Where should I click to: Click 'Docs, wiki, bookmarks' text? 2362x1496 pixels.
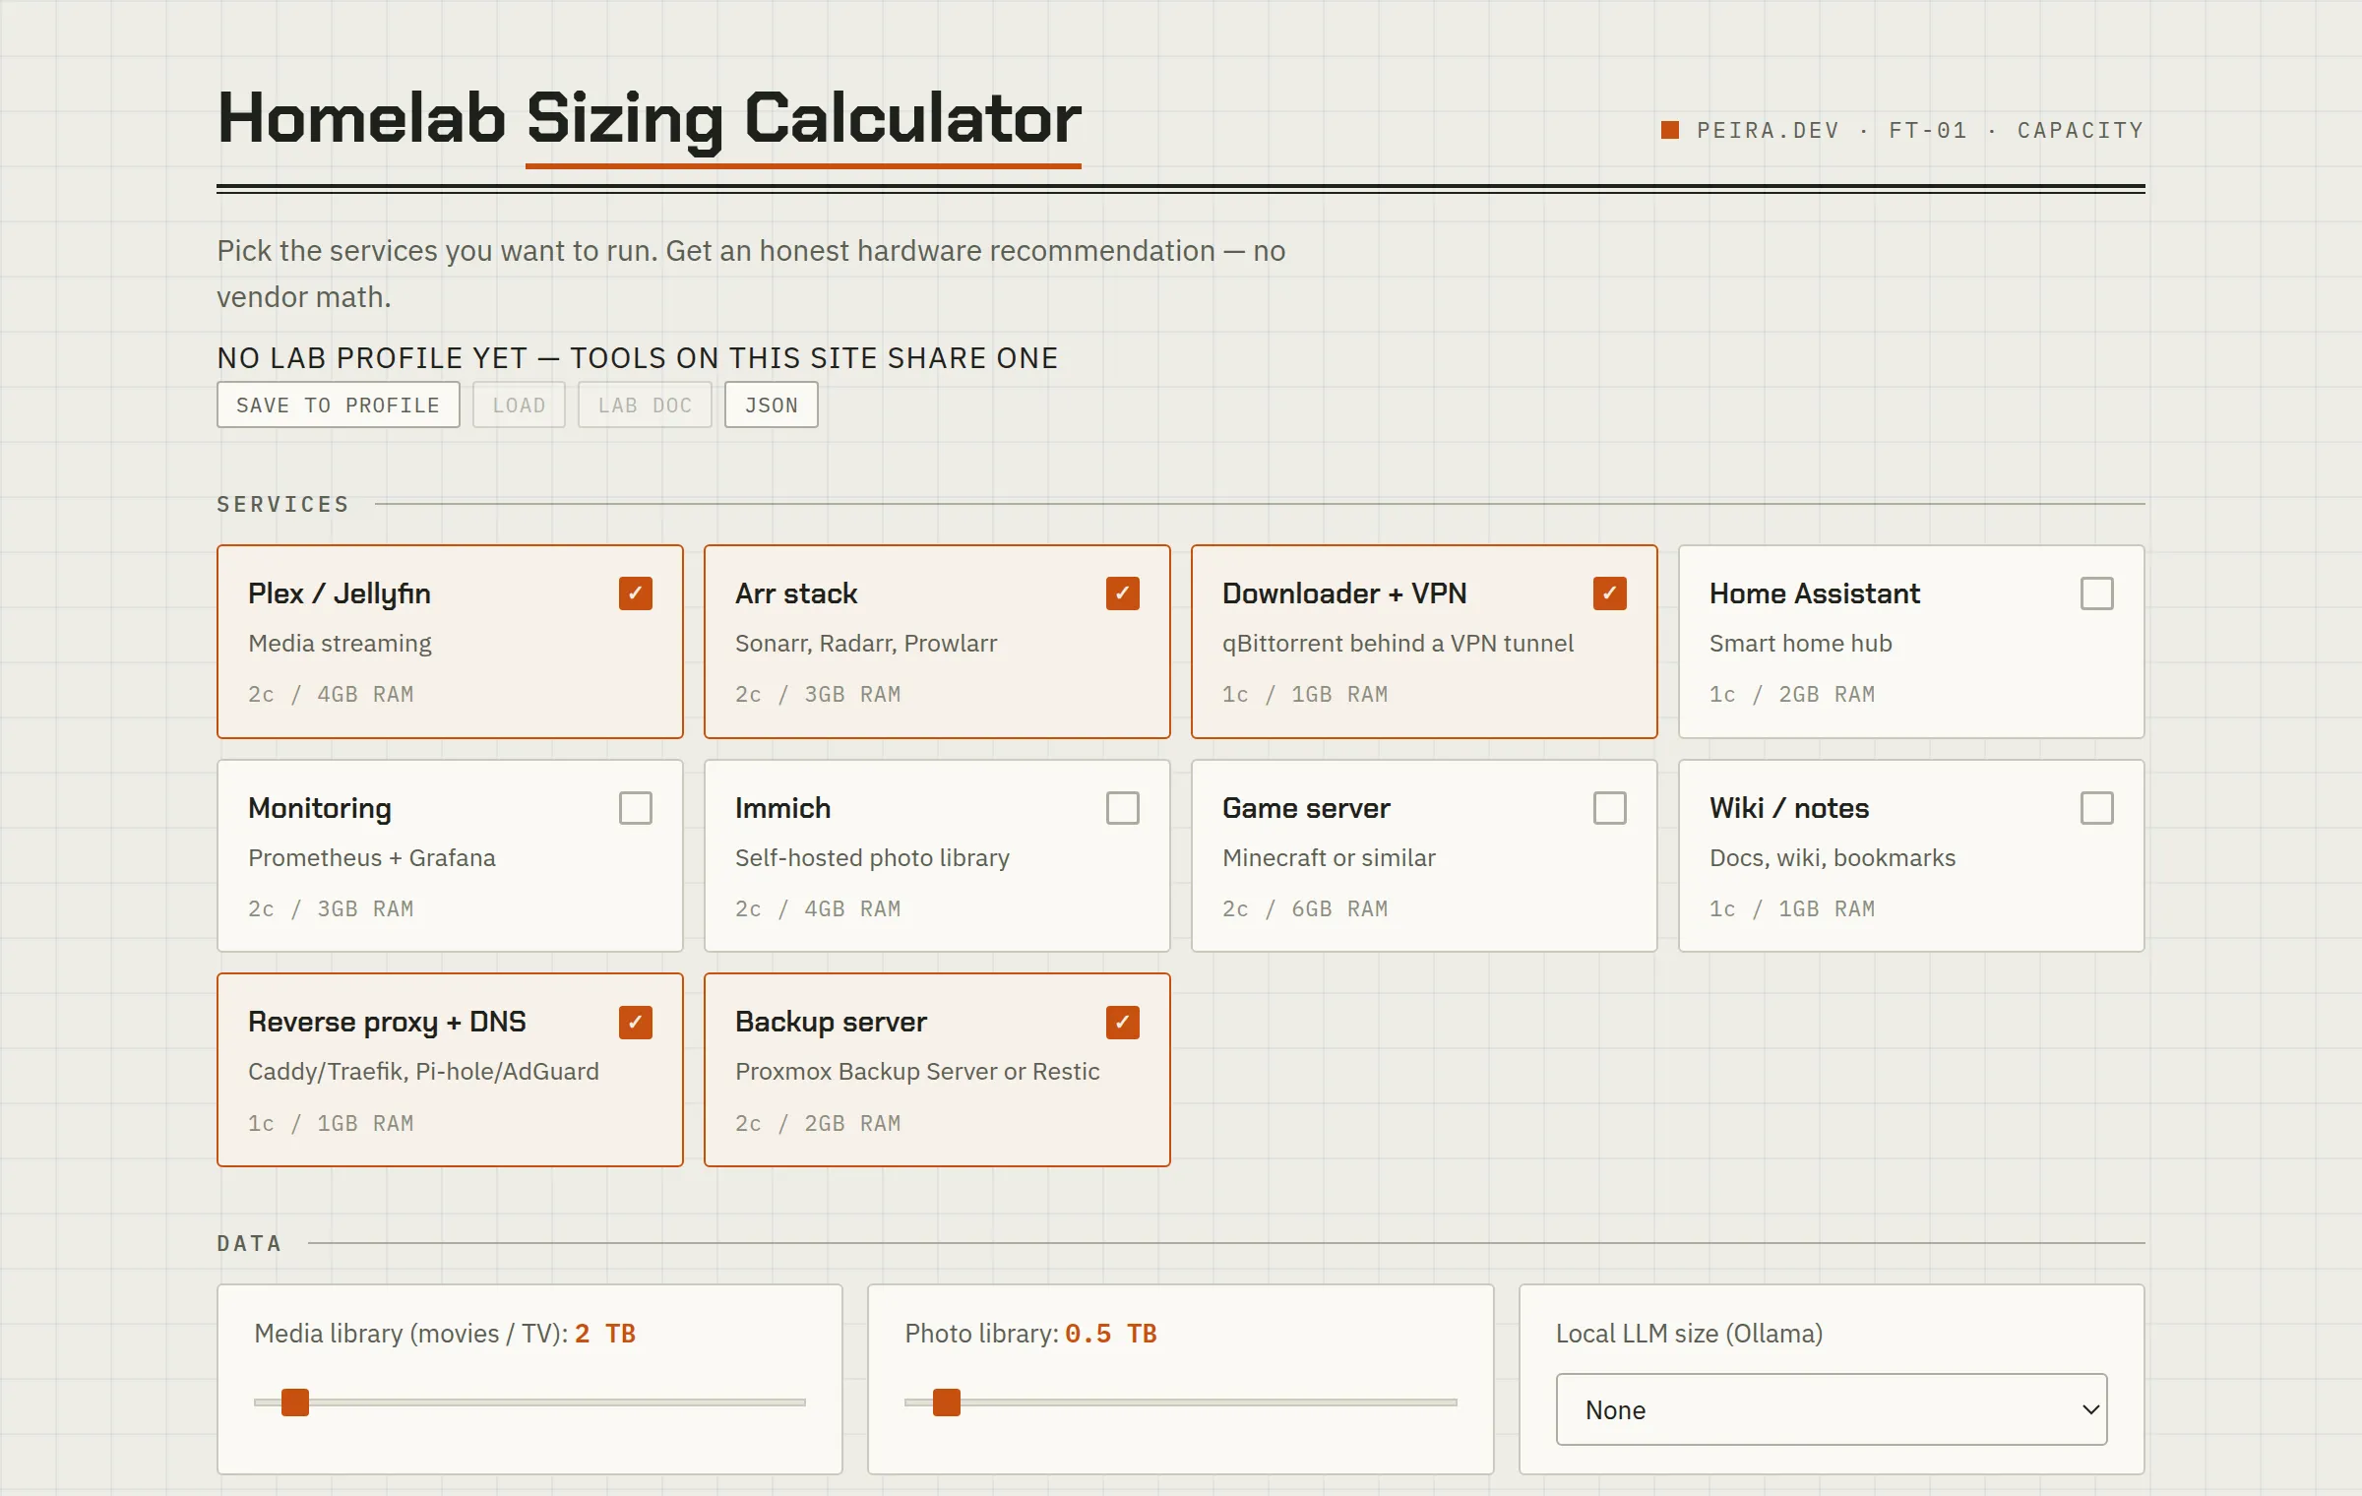point(1833,857)
